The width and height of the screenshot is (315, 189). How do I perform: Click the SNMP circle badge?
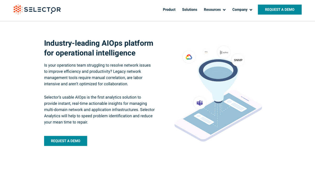coord(238,60)
